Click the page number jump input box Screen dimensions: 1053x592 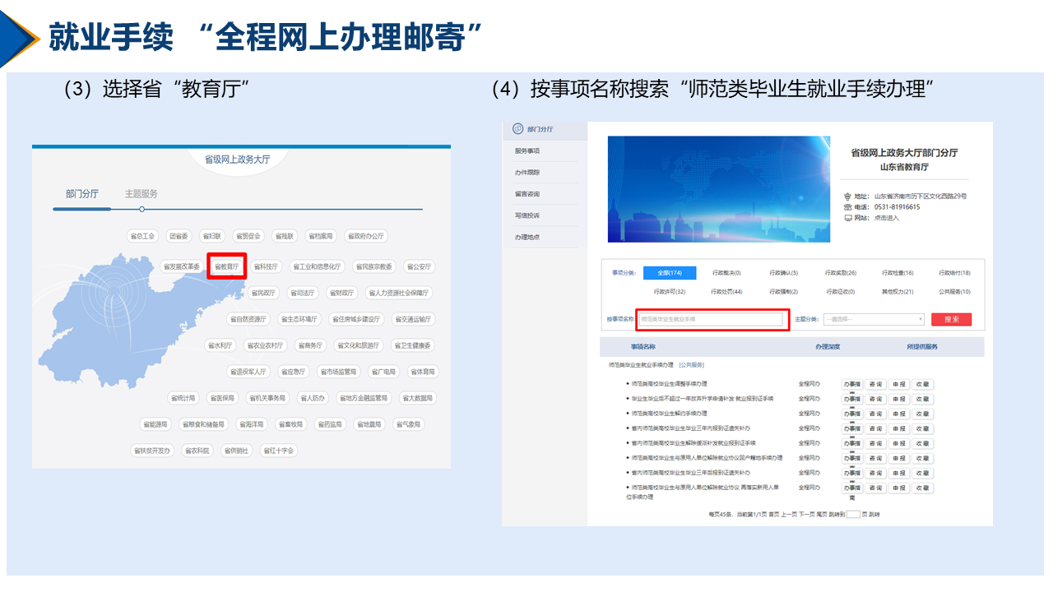(853, 514)
